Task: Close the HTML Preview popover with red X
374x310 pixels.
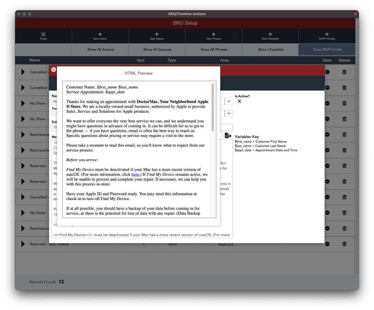Action: [53, 70]
